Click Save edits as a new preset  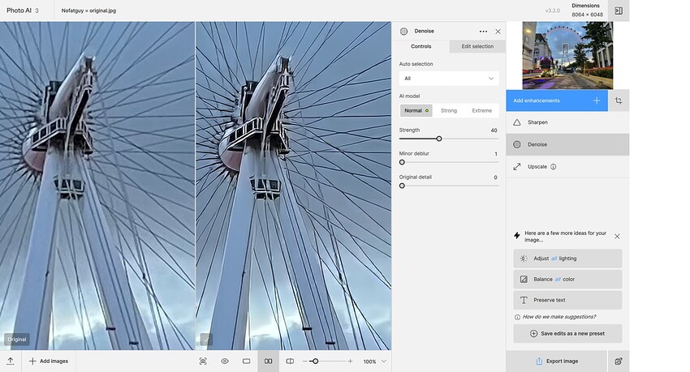(567, 333)
